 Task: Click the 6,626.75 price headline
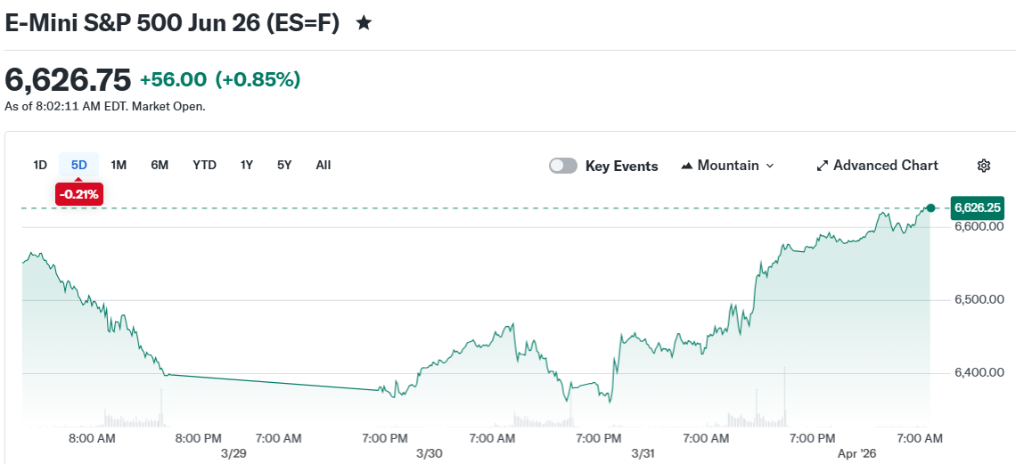click(x=68, y=80)
